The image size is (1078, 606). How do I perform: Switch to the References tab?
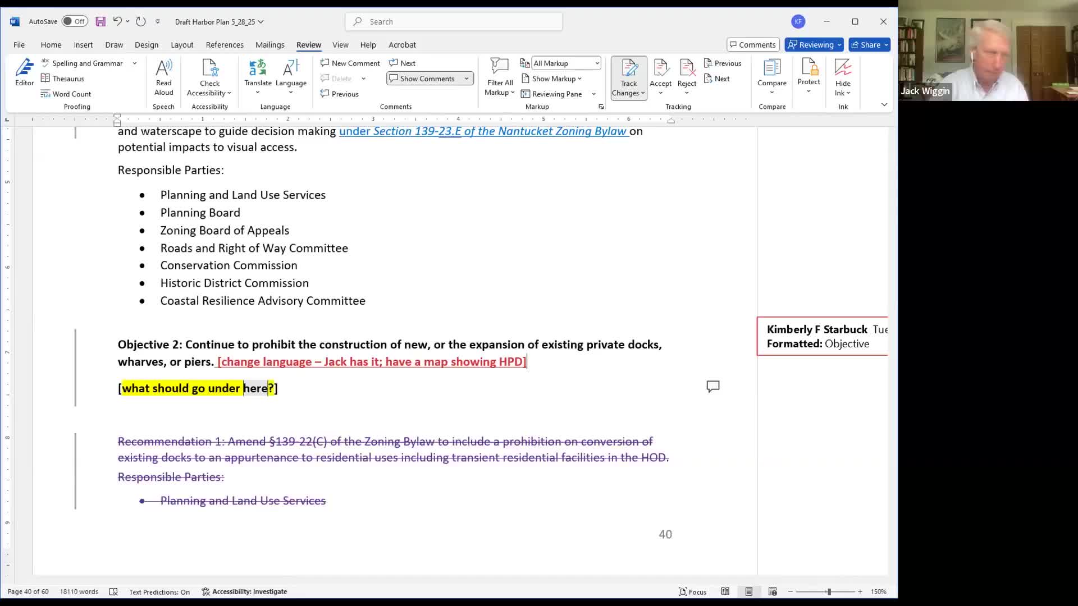tap(225, 45)
